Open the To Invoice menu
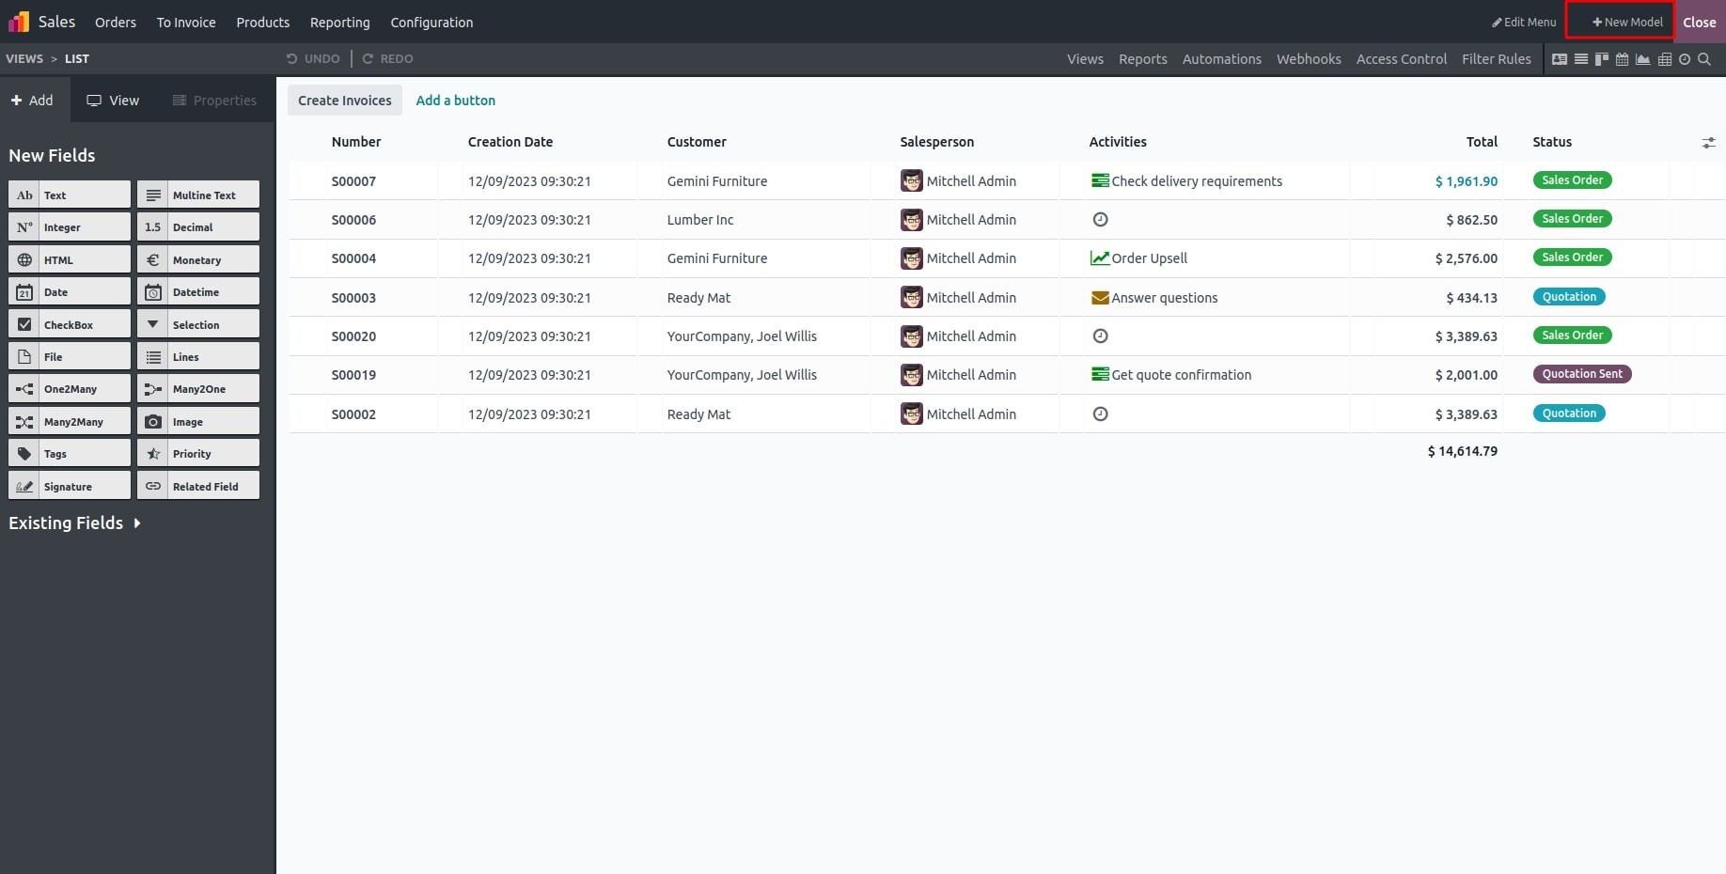The image size is (1726, 874). pyautogui.click(x=186, y=22)
